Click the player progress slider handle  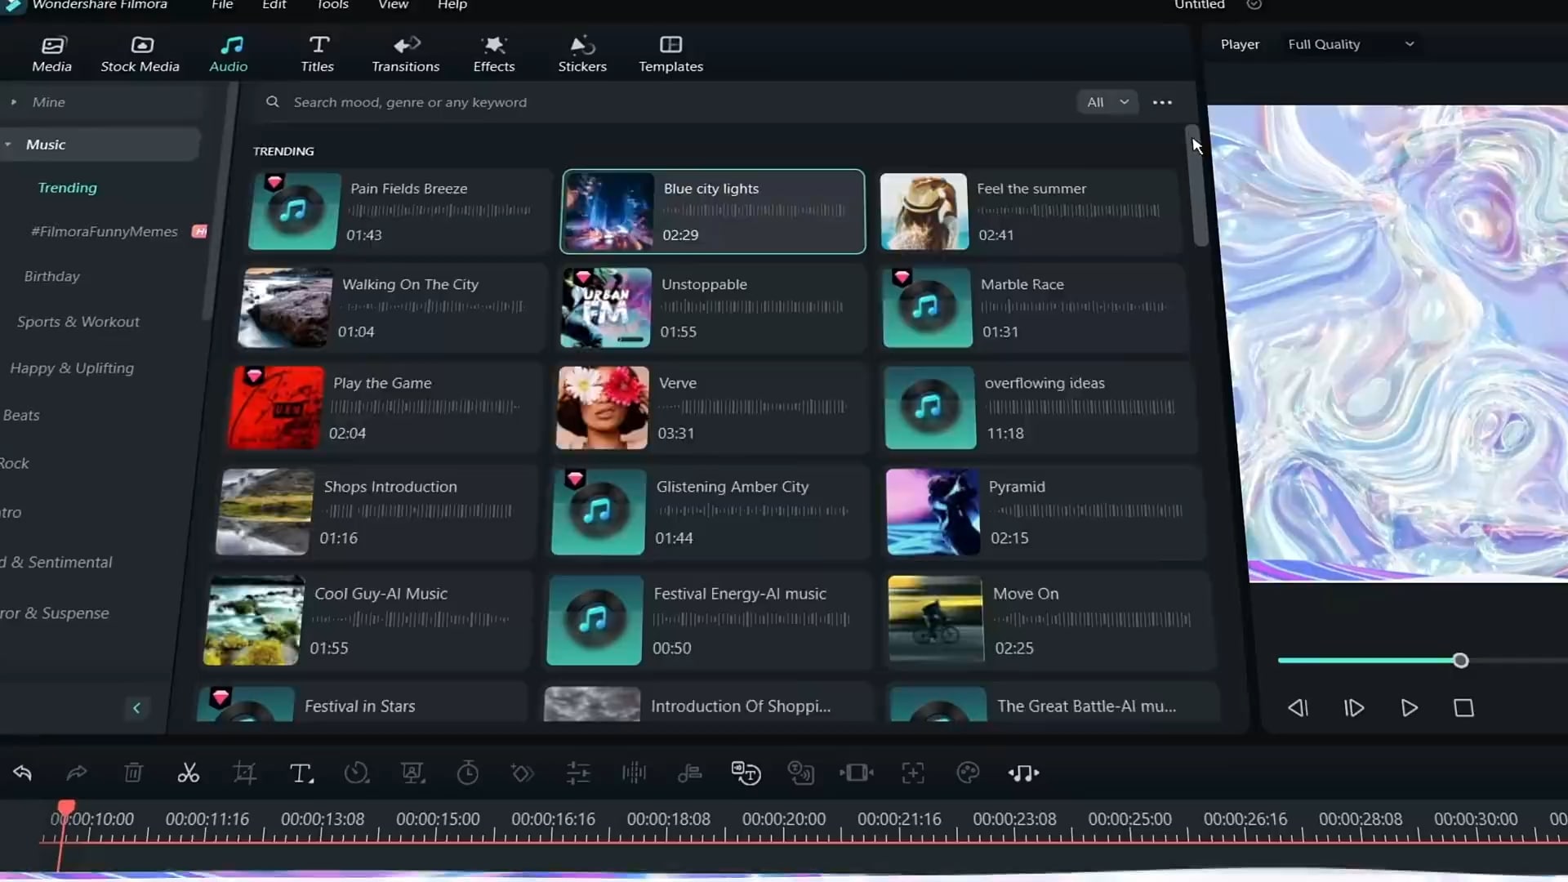click(x=1460, y=661)
